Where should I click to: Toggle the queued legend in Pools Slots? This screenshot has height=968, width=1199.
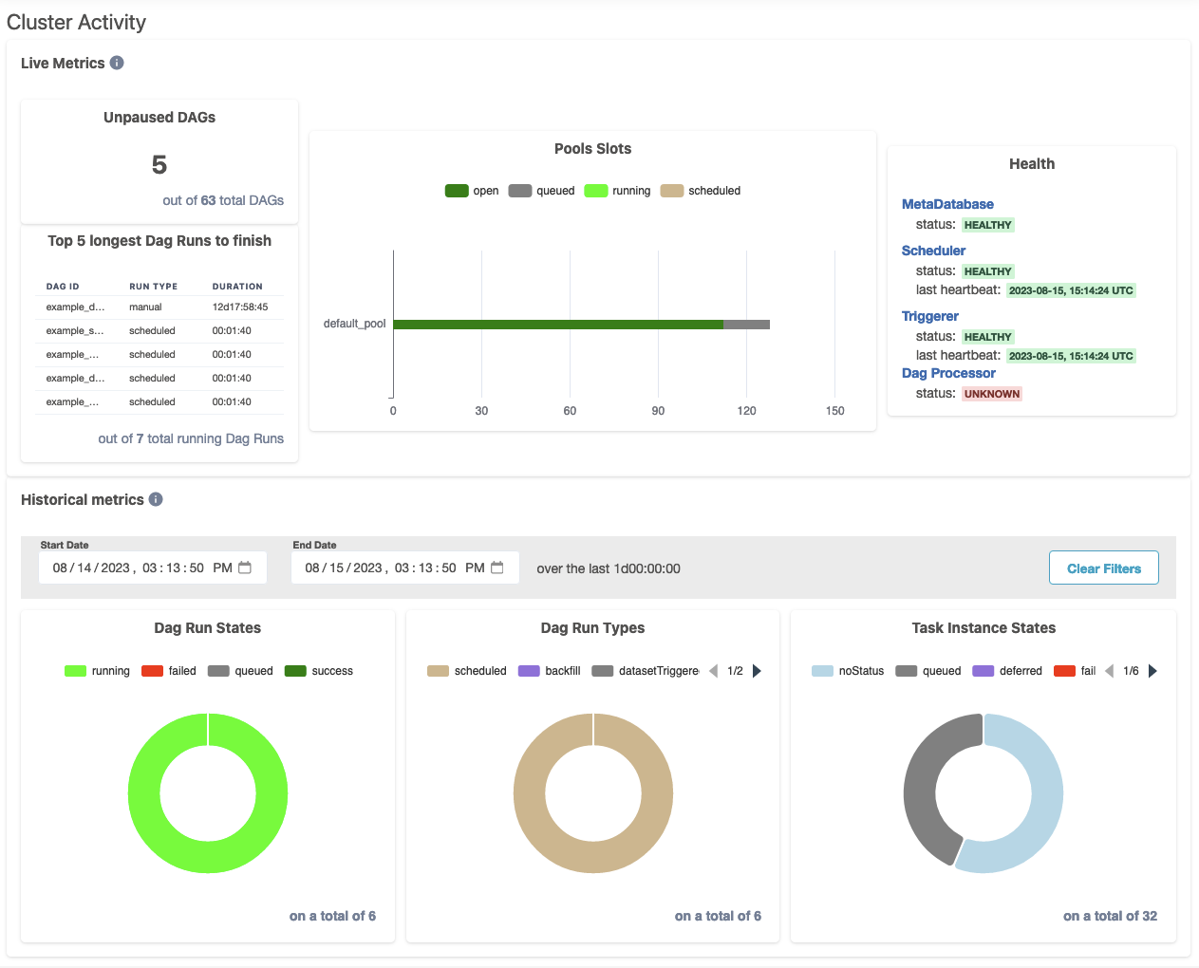point(542,191)
